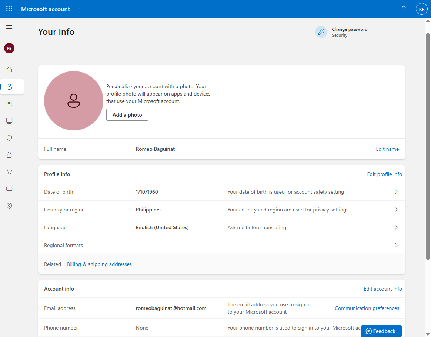Open the Change password link

tap(350, 29)
